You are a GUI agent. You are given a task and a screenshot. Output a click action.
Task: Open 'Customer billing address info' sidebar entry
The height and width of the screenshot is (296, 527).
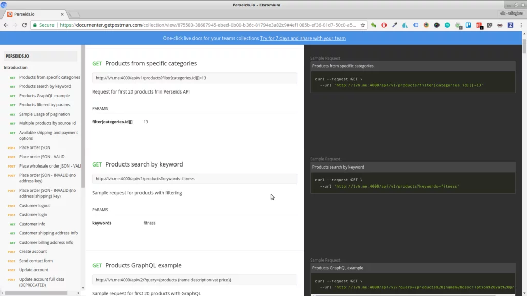46,243
